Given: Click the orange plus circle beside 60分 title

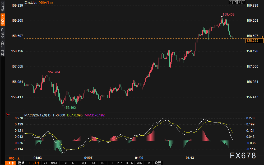Looking at the screenshot, I should 52,3.
